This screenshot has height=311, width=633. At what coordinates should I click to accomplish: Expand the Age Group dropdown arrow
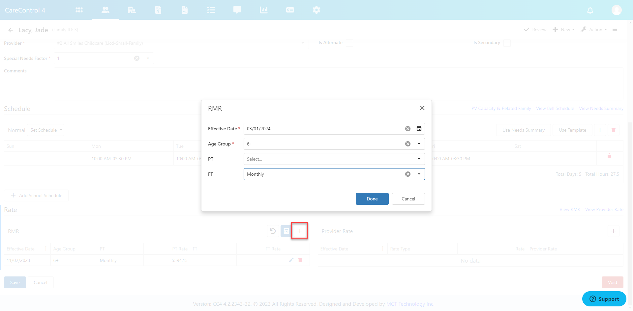tap(419, 144)
